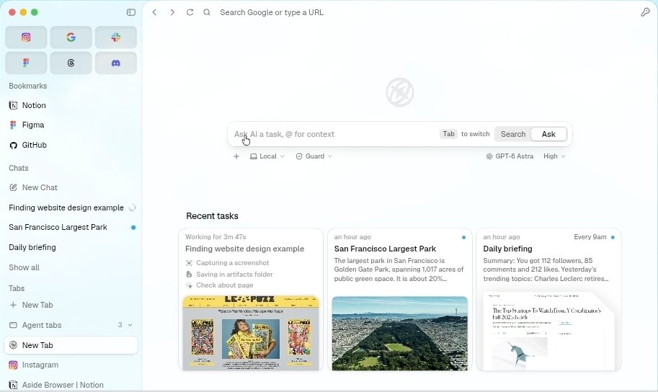
Task: Open the Threads pinned shortcut tile
Action: 71,63
